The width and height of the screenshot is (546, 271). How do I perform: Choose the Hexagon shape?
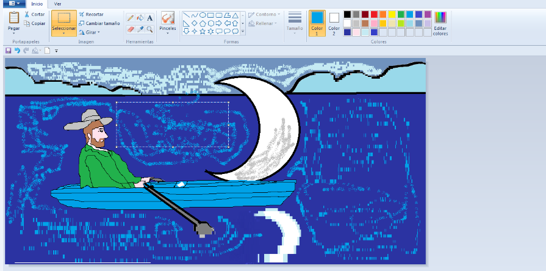point(210,23)
